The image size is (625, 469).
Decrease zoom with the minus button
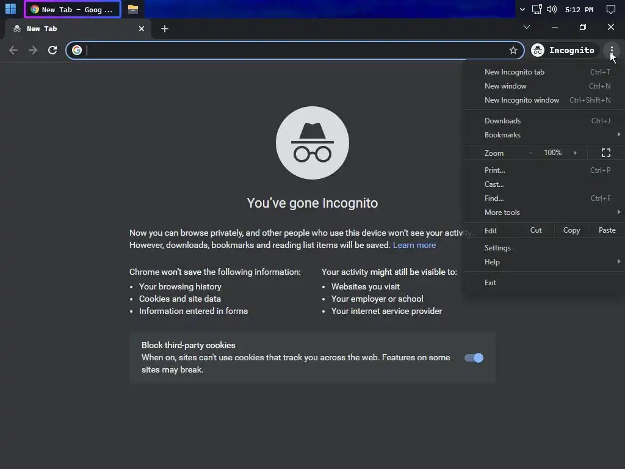click(530, 153)
